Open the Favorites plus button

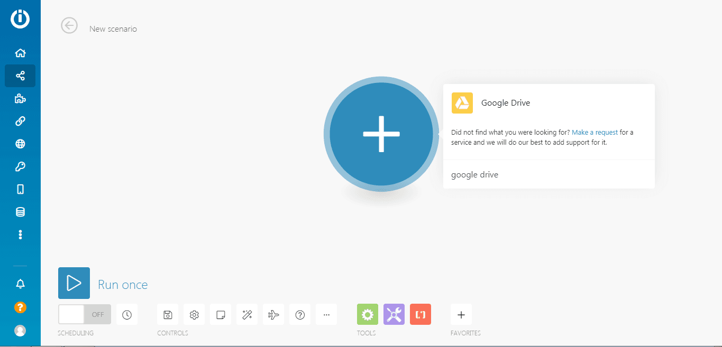click(461, 315)
